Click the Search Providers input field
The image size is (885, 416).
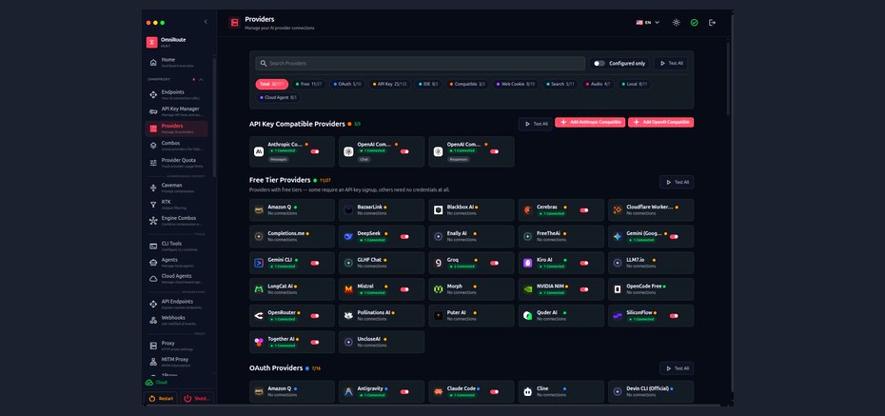[420, 63]
